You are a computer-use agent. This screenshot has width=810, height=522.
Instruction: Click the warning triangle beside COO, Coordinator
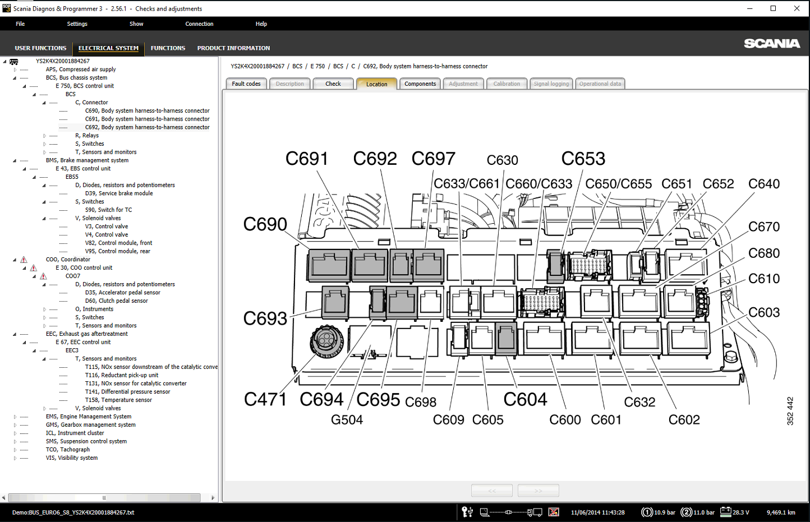pyautogui.click(x=24, y=259)
